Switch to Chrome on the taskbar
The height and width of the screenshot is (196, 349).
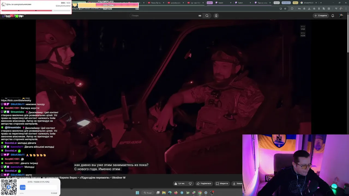[x=200, y=193]
